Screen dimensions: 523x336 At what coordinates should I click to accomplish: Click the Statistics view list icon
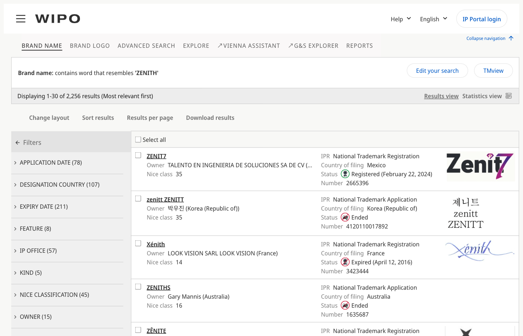point(508,96)
